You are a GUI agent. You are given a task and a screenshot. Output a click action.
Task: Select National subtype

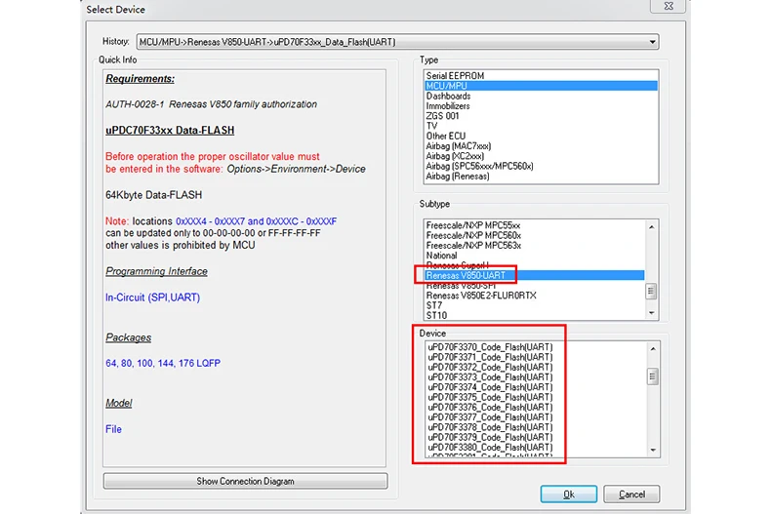click(535, 256)
